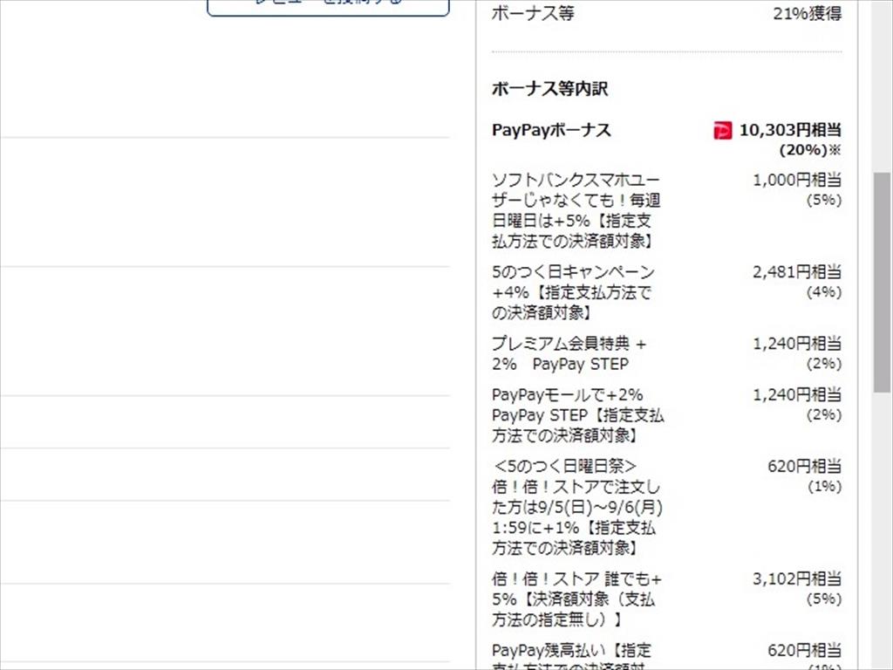Click the 10,303円相当 total amount
Image resolution: width=893 pixels, height=670 pixels.
pos(790,131)
